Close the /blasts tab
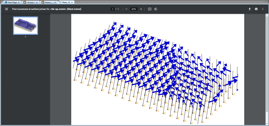 coord(55,3)
